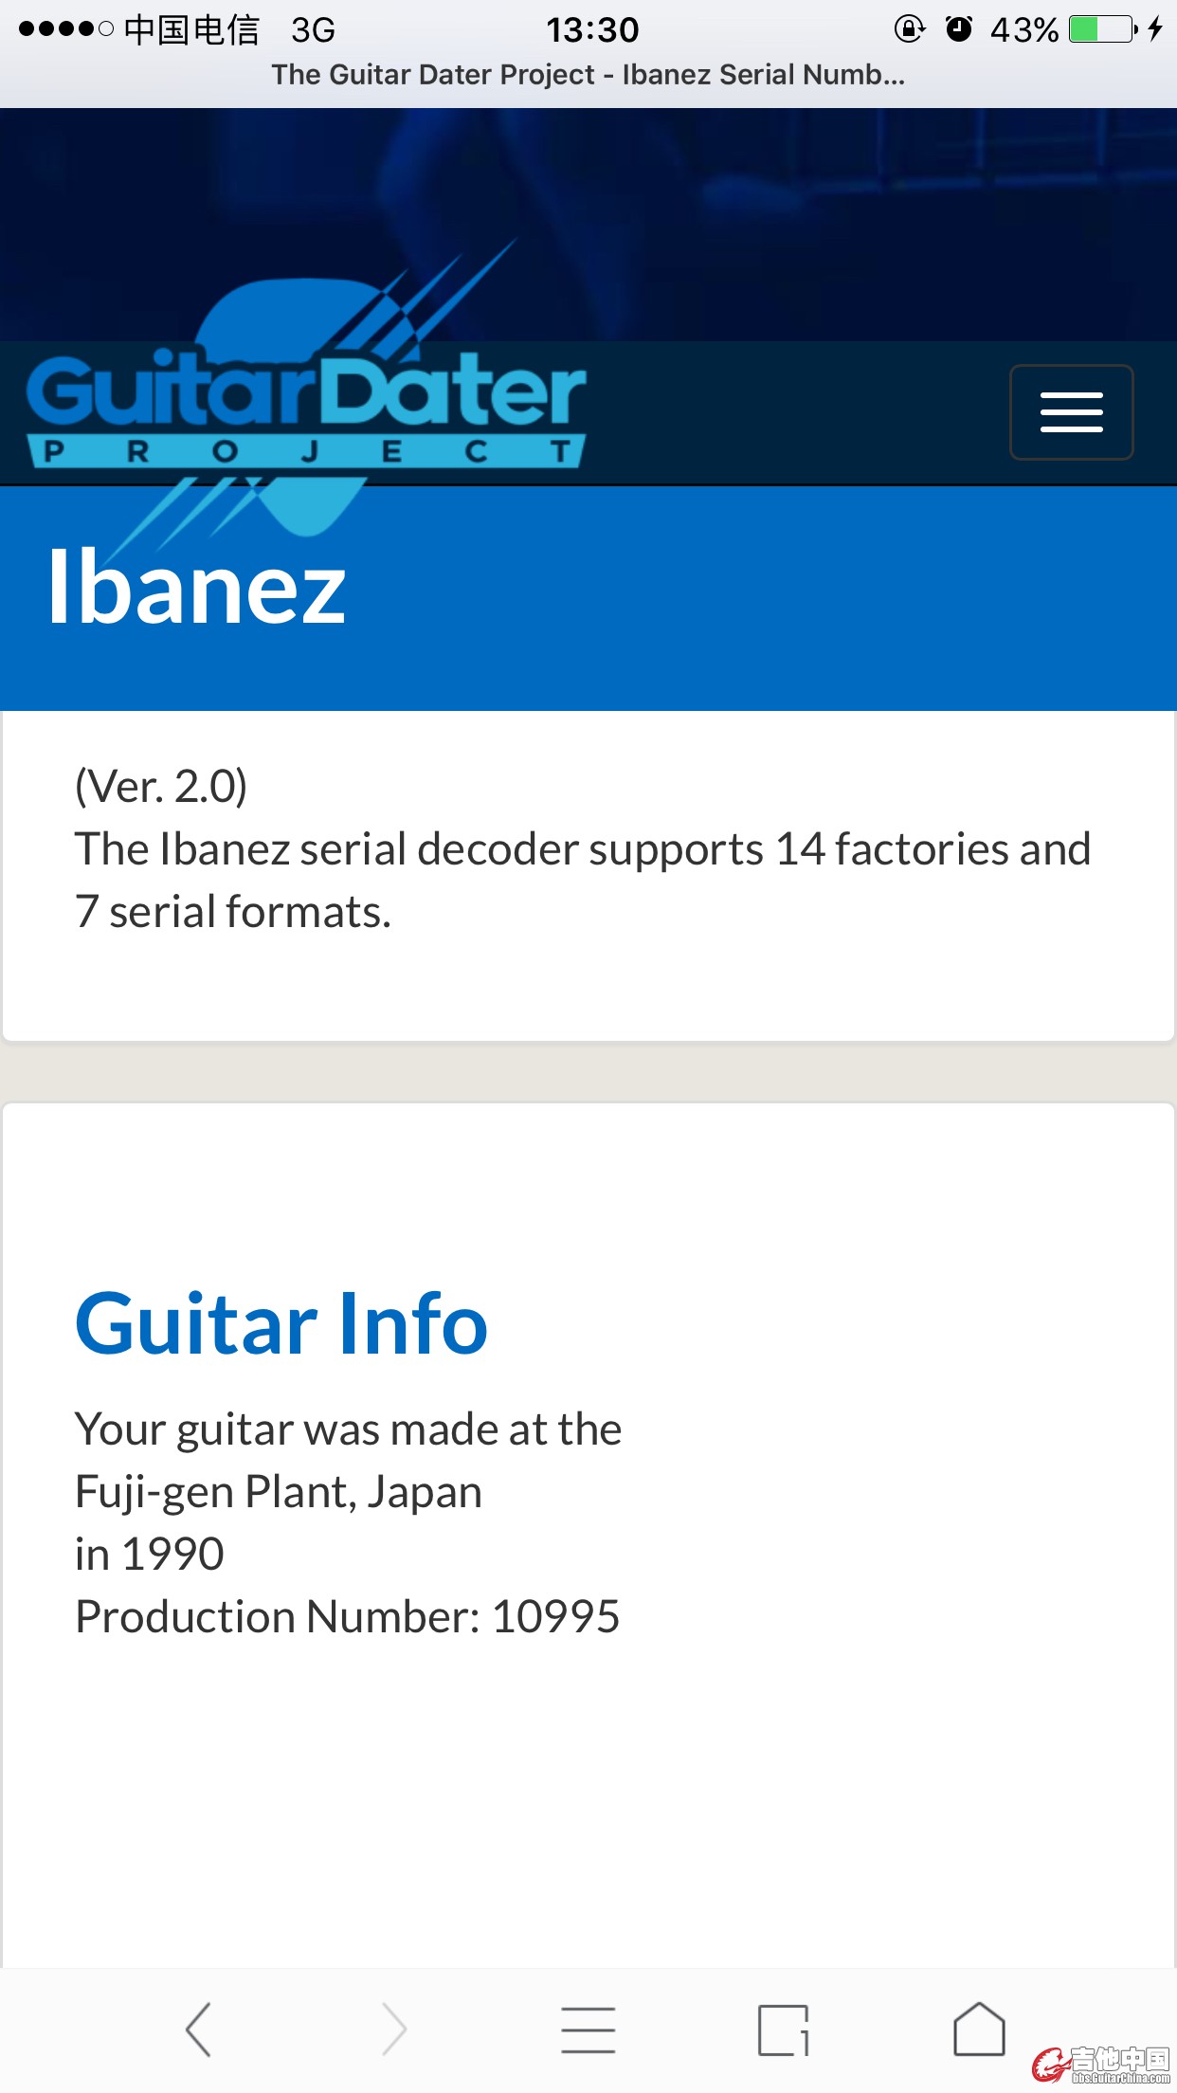Tap the Production Number 10995 text
This screenshot has height=2093, width=1177.
[347, 1616]
